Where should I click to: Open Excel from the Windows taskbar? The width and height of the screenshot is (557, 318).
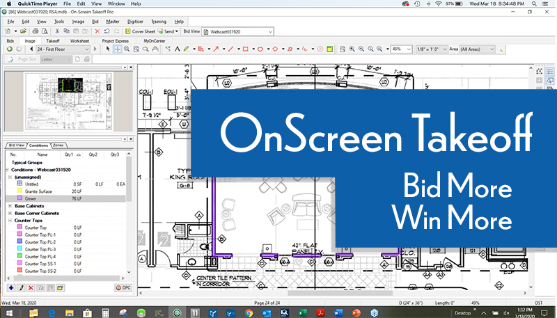click(x=302, y=312)
